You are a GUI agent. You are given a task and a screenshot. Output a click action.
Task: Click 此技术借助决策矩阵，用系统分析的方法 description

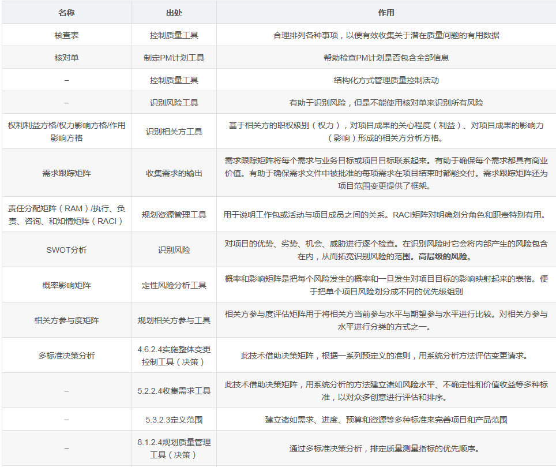(386, 390)
